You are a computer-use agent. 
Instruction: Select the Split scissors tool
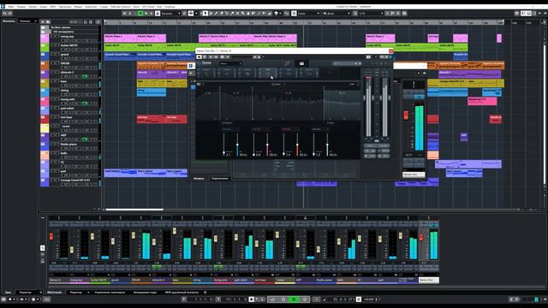tap(227, 14)
